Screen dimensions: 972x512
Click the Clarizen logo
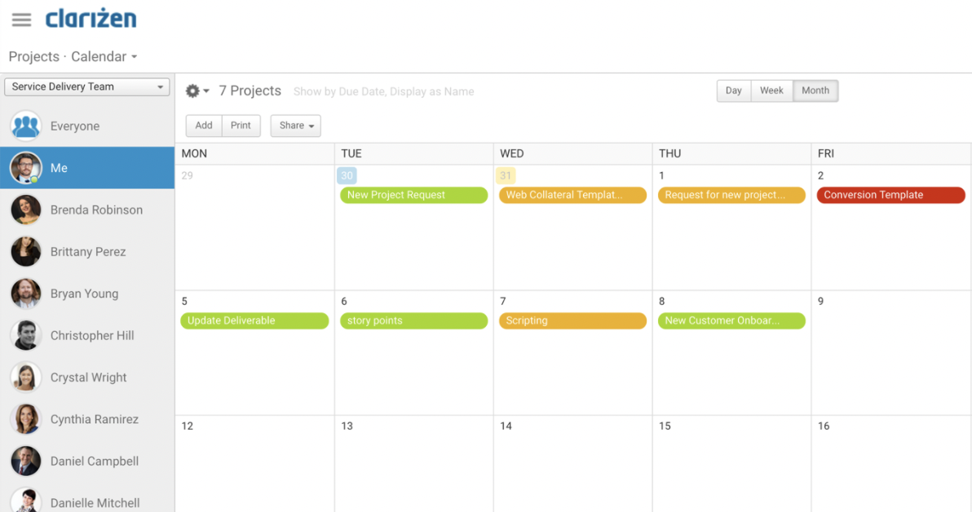91,19
